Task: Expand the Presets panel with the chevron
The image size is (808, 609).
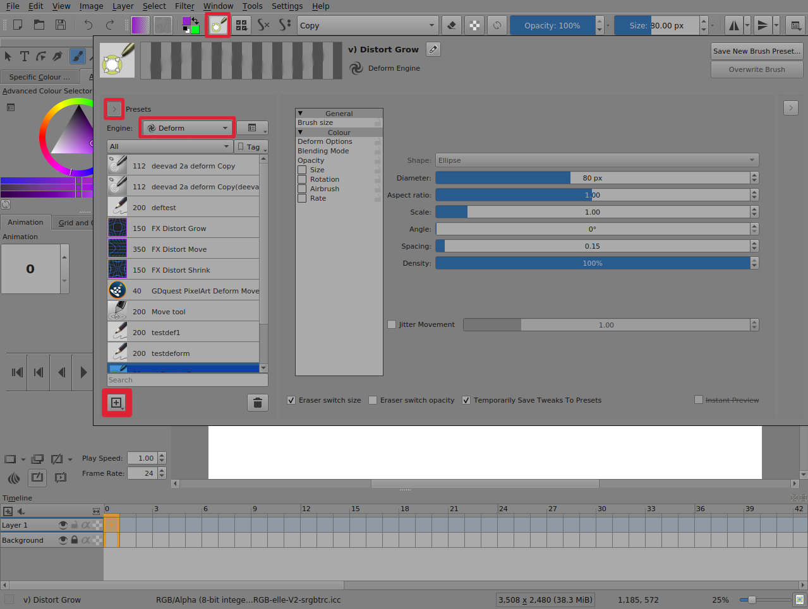Action: click(x=114, y=109)
